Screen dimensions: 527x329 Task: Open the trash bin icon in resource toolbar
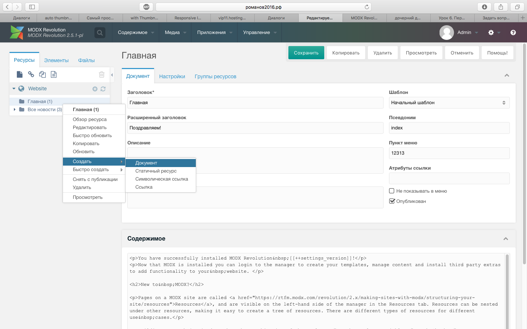[102, 75]
